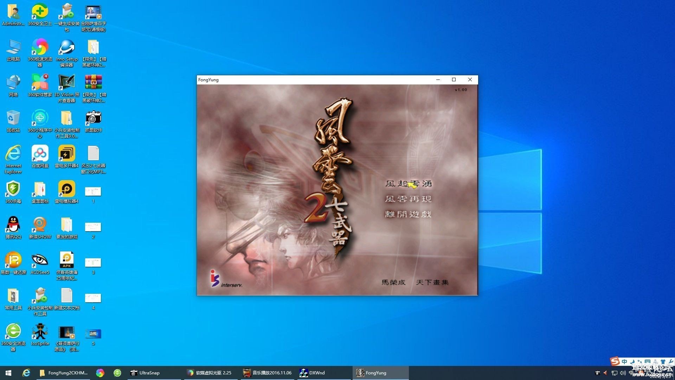Launch 360极速浏览器 from desktop
Screen dimensions: 675x380
40,53
